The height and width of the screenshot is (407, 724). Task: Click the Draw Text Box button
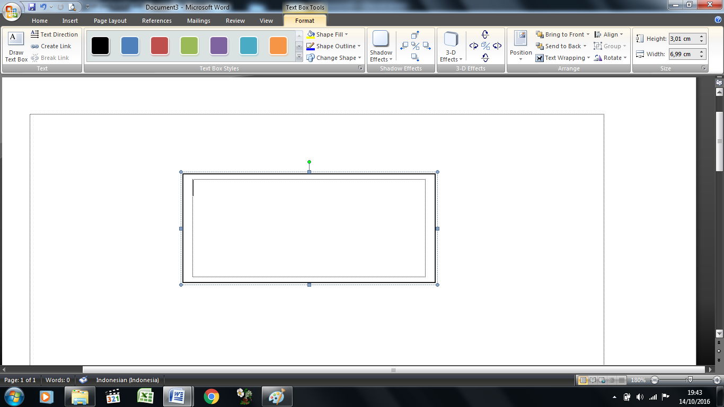[16, 47]
